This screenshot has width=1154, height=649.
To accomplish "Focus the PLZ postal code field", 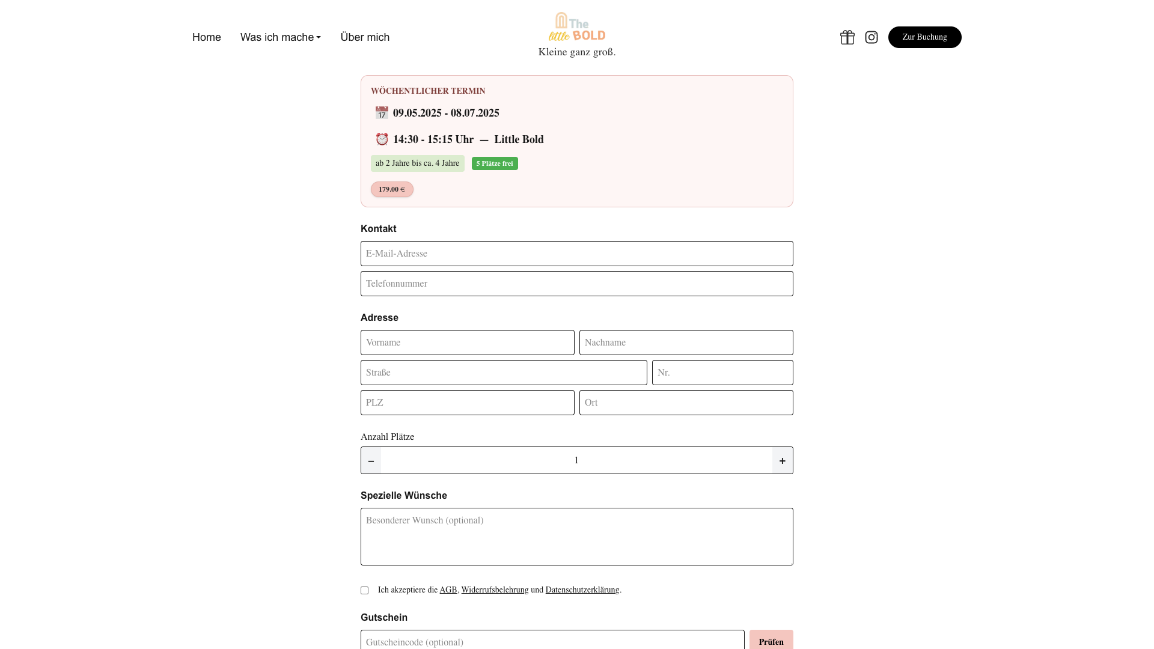I will click(x=468, y=403).
